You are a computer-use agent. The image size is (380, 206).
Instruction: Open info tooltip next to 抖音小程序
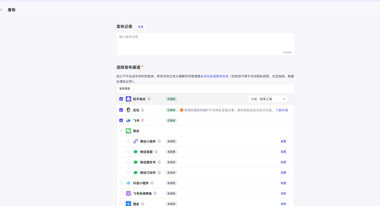[x=152, y=183]
